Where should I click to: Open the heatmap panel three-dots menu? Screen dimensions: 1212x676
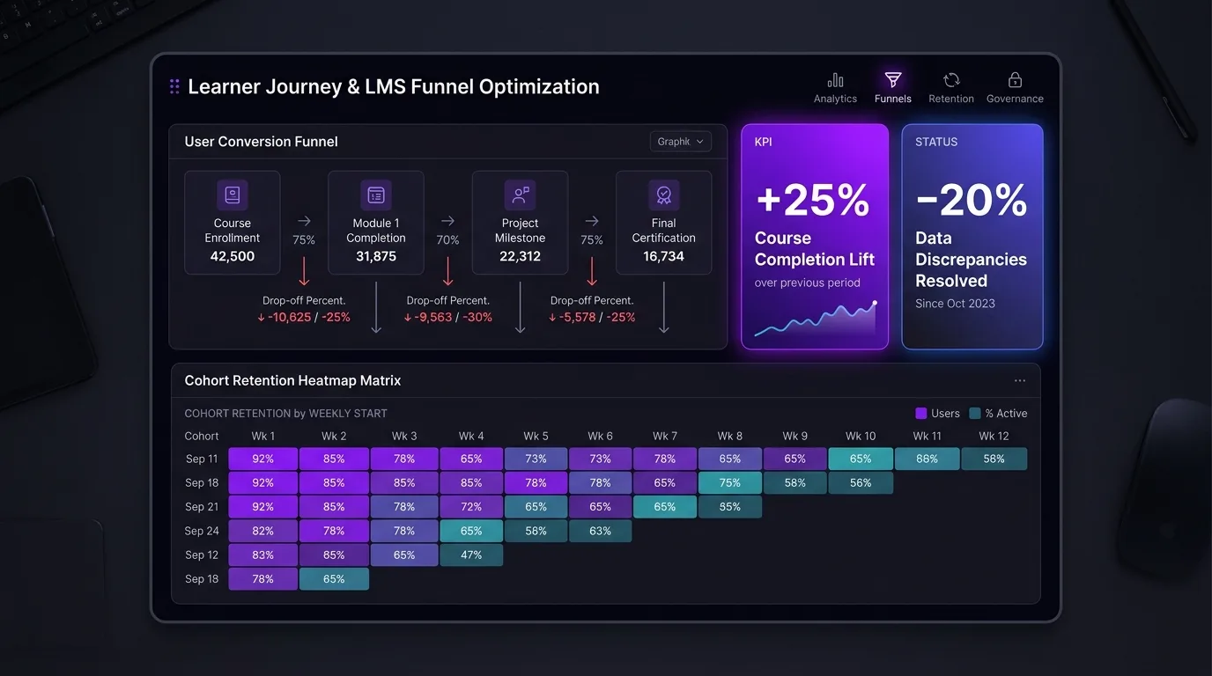tap(1020, 381)
